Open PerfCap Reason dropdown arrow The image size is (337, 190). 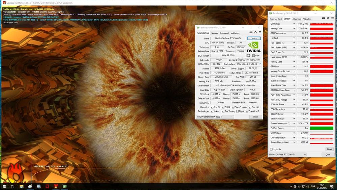pyautogui.click(x=294, y=128)
